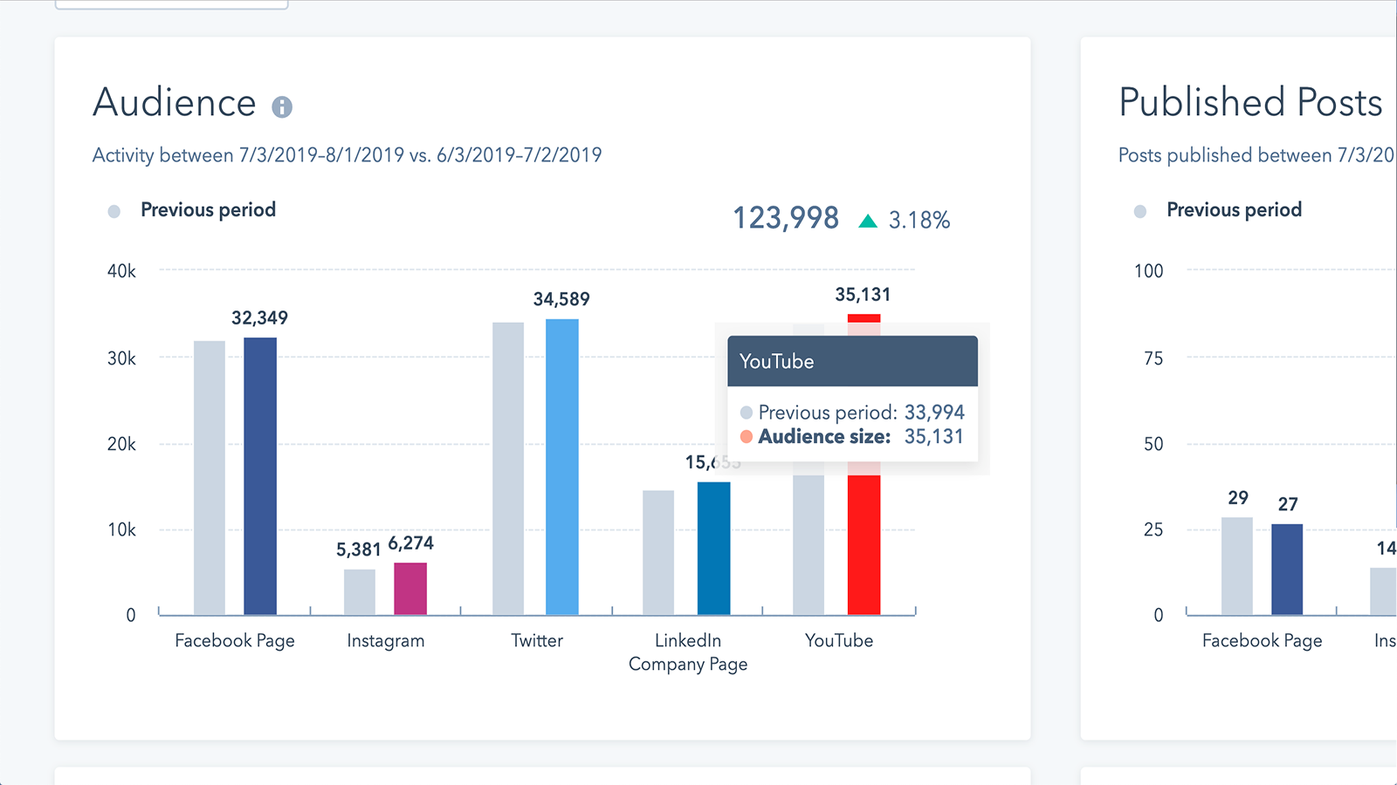Toggle Previous period series in the Published Posts chart

pyautogui.click(x=1233, y=209)
